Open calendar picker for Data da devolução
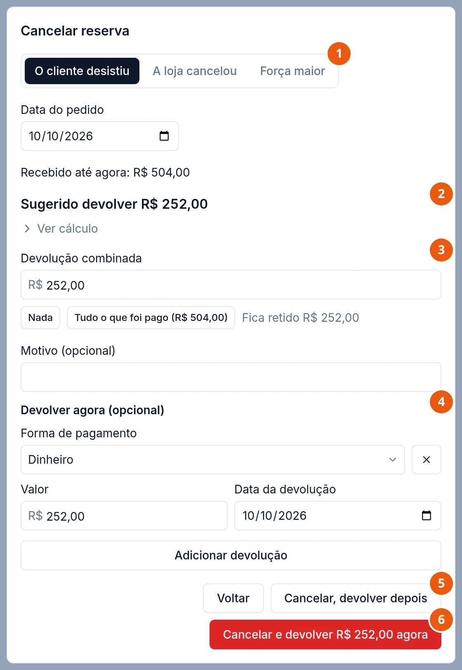This screenshot has width=462, height=670. click(427, 516)
